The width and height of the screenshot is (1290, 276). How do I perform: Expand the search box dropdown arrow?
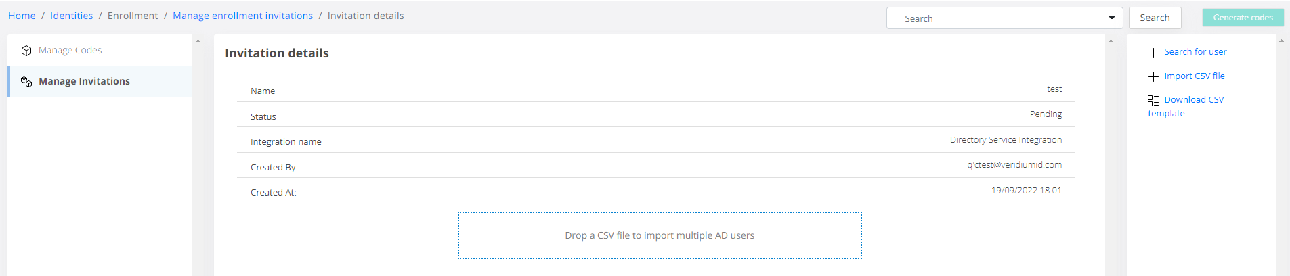1112,18
